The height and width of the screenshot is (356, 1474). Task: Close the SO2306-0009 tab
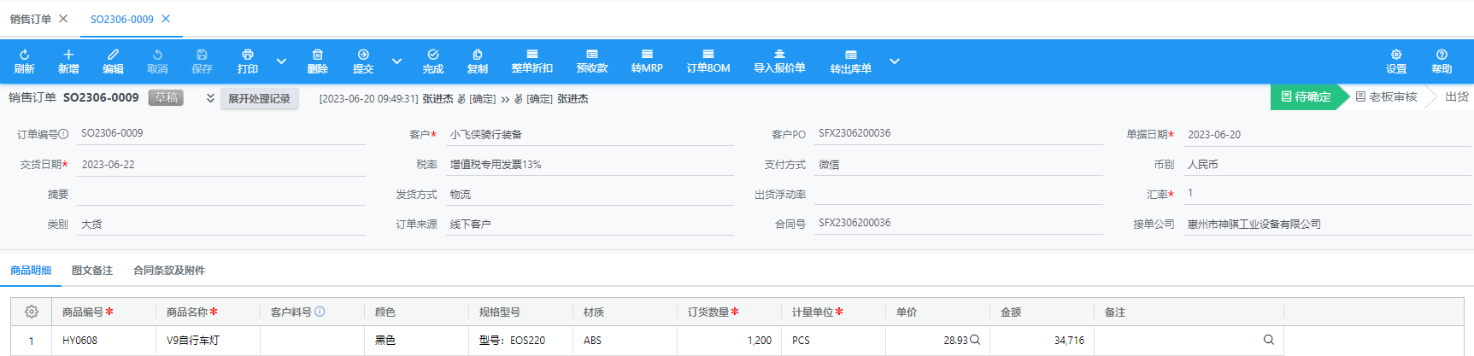tap(166, 19)
